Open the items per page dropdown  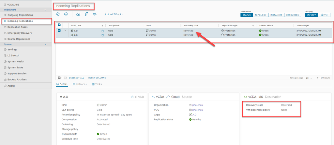[309, 78]
